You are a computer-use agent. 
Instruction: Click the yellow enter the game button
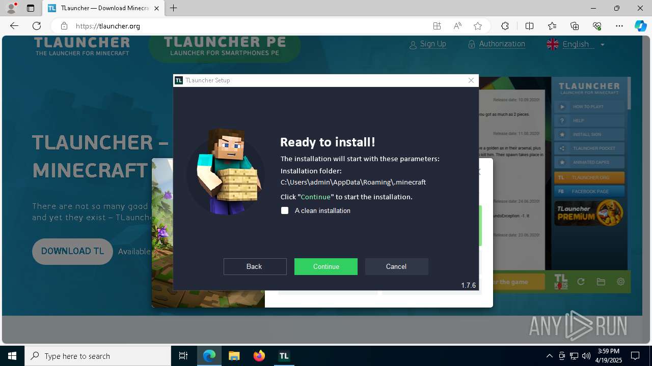tap(512, 282)
